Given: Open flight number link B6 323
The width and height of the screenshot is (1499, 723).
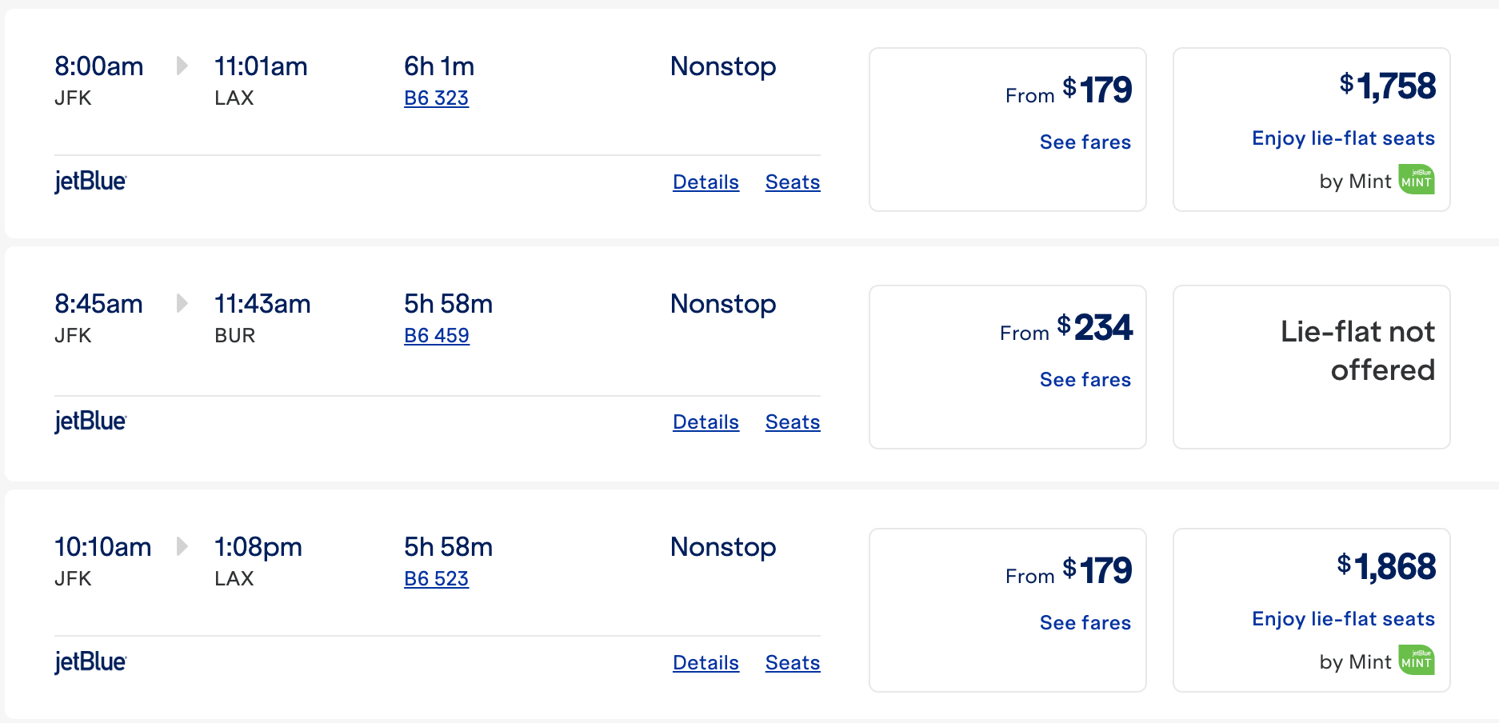Looking at the screenshot, I should (436, 98).
